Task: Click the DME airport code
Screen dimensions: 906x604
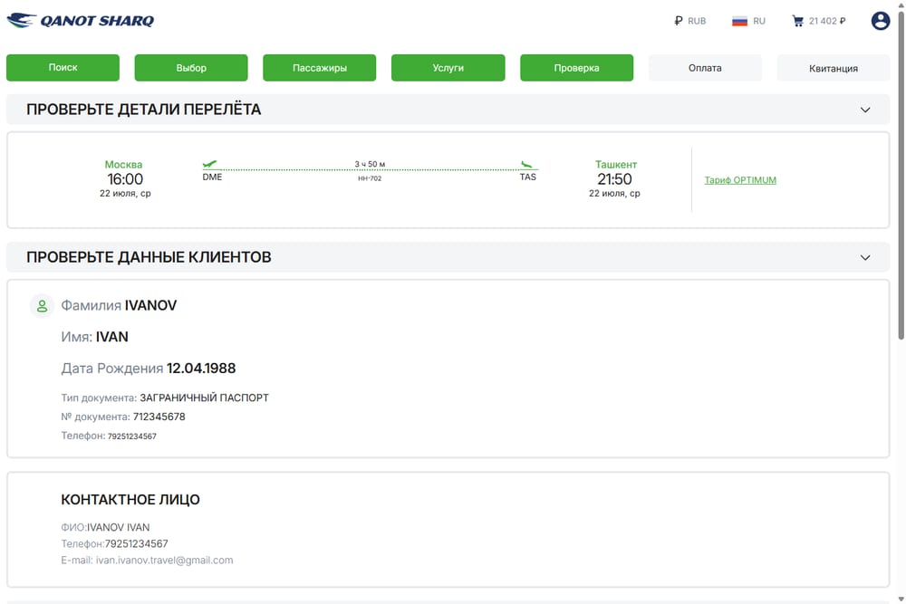Action: pos(212,177)
